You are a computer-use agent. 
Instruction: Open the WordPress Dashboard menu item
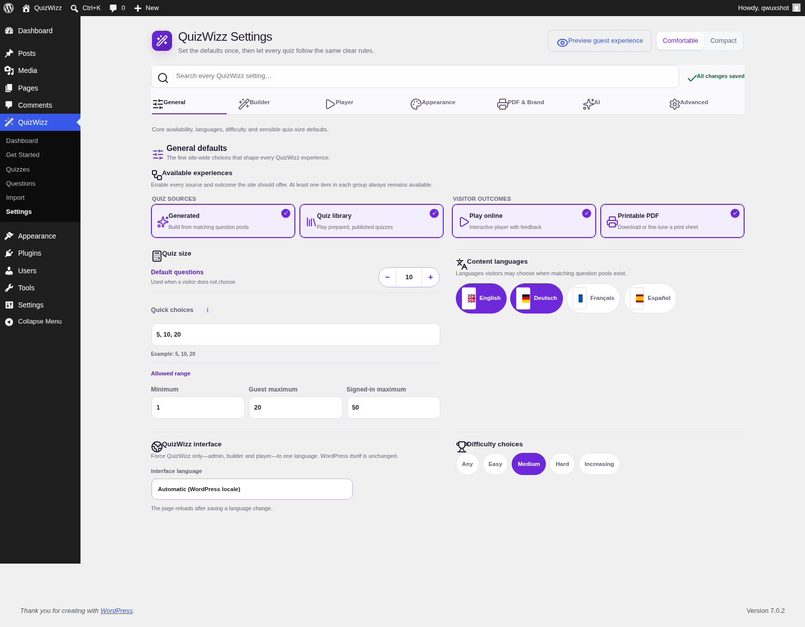point(40,31)
